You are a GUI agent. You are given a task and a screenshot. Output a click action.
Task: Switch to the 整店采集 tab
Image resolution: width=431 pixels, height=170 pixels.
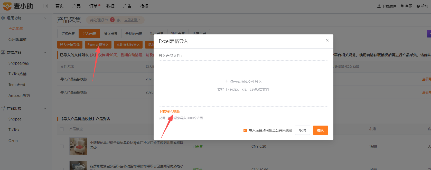pyautogui.click(x=157, y=33)
